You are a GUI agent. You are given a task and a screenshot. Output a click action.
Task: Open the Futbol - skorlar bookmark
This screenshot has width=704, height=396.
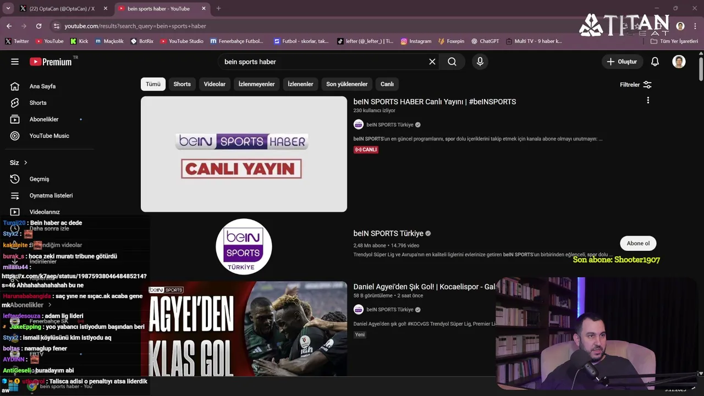coord(301,41)
